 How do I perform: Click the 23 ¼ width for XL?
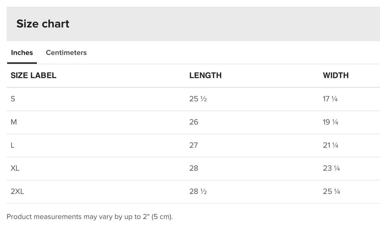pos(331,168)
